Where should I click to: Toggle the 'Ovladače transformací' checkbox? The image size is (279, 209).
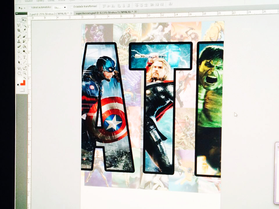(x=71, y=7)
